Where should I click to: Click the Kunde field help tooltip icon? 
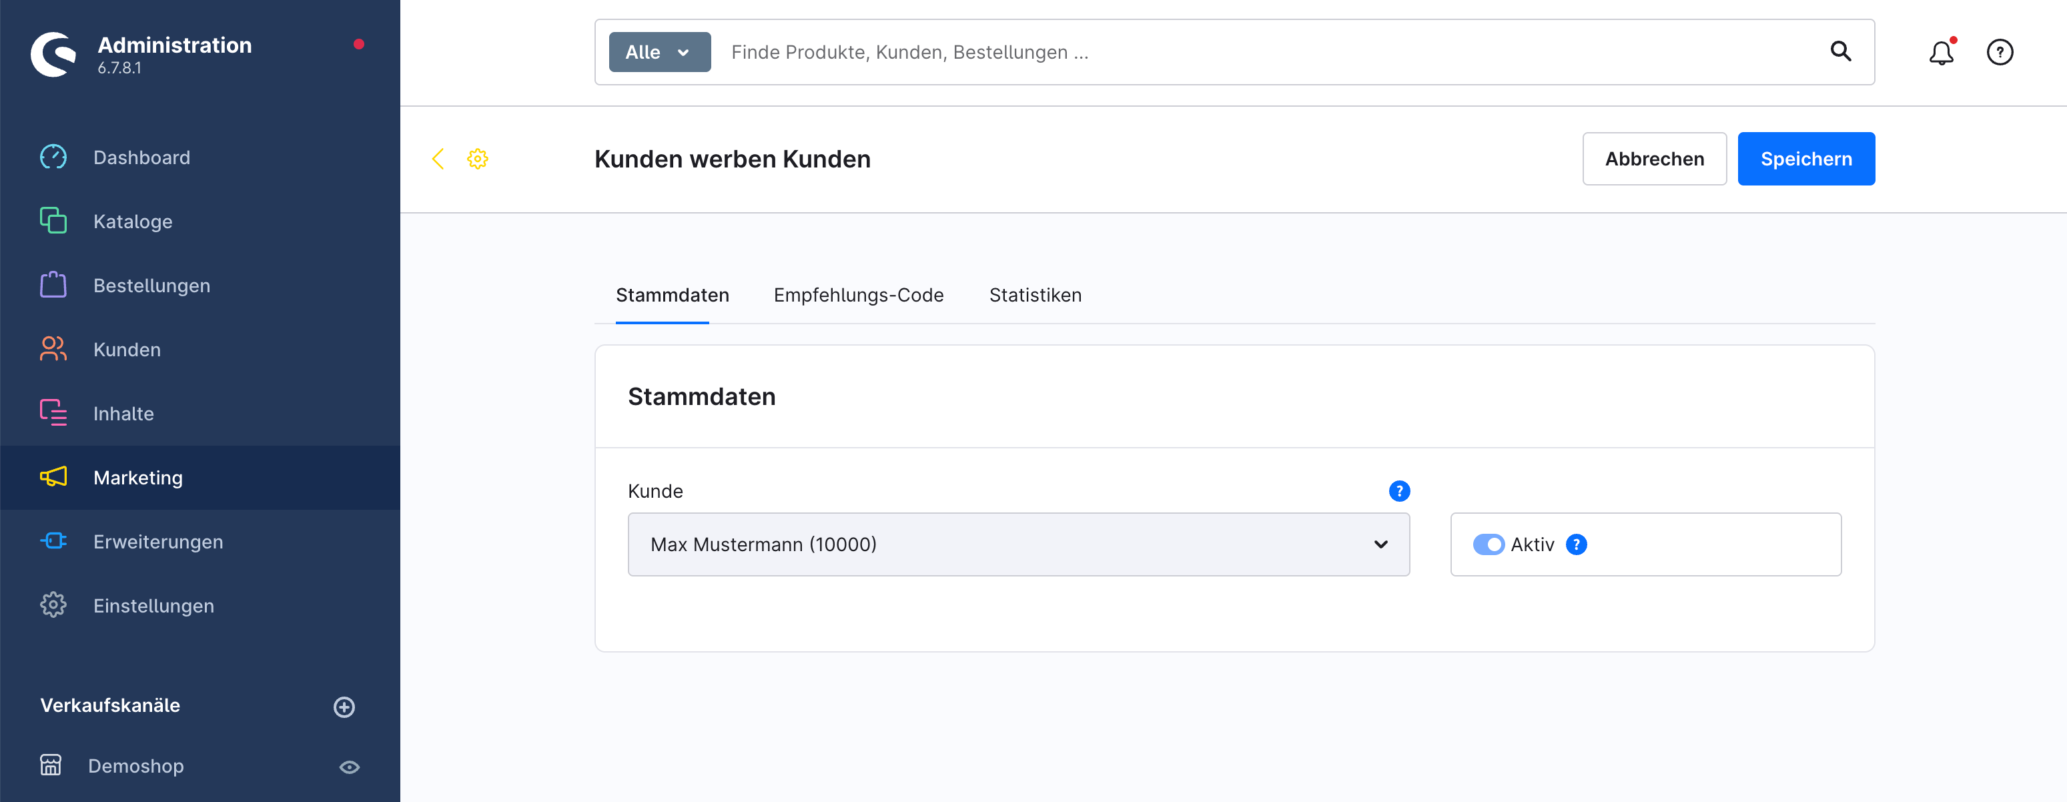click(x=1398, y=491)
